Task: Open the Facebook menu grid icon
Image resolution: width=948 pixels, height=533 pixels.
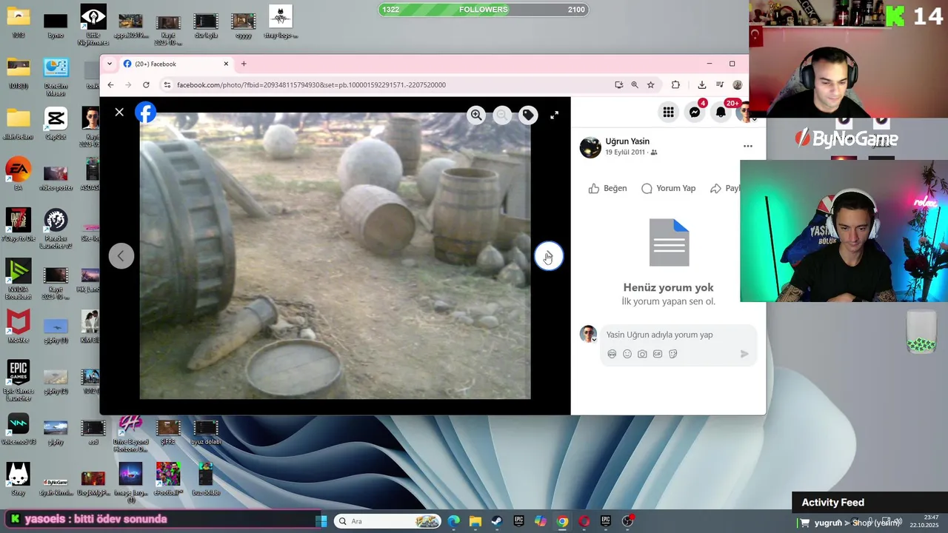Action: 668,112
